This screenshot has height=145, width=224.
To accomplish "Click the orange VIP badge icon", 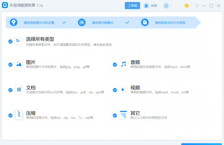I will [x=186, y=6].
